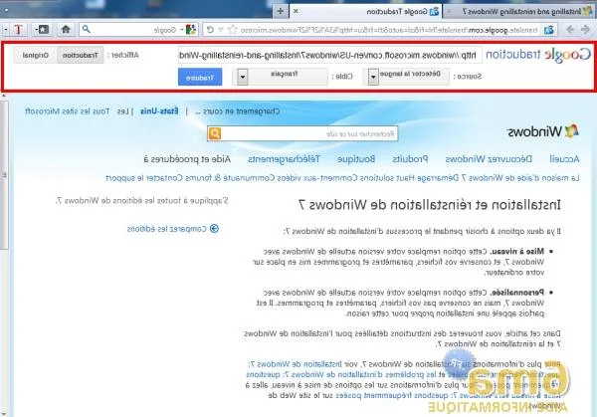
Task: Open the Téléchargements menu item
Action: coord(284,159)
